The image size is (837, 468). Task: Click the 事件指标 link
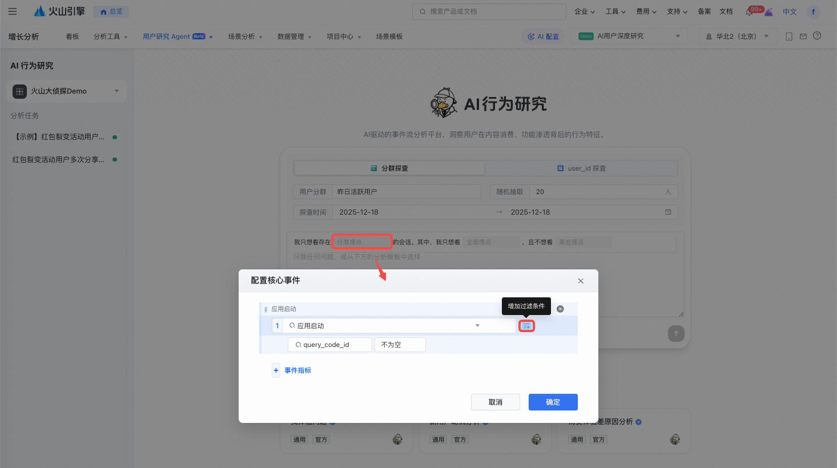298,370
